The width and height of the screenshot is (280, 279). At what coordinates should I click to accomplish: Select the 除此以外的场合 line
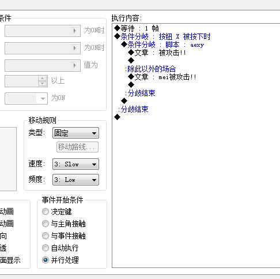pos(150,69)
